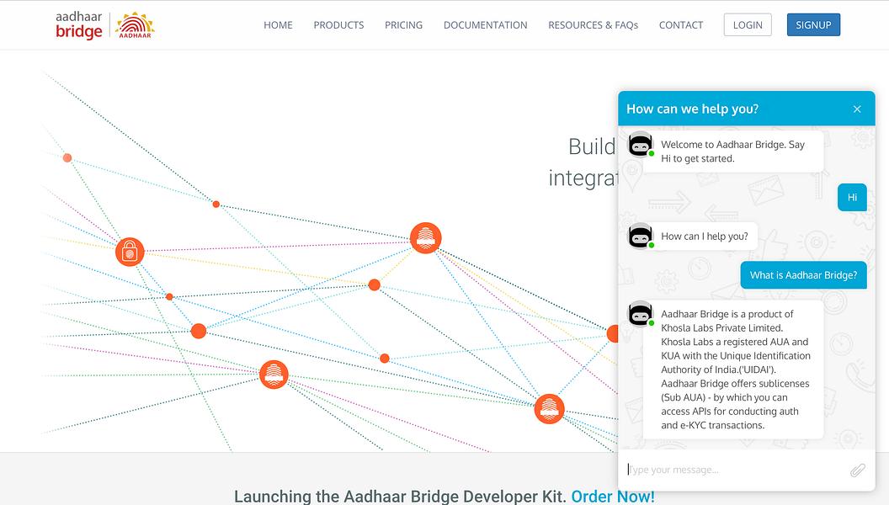Focus the Type your message input field

point(735,470)
